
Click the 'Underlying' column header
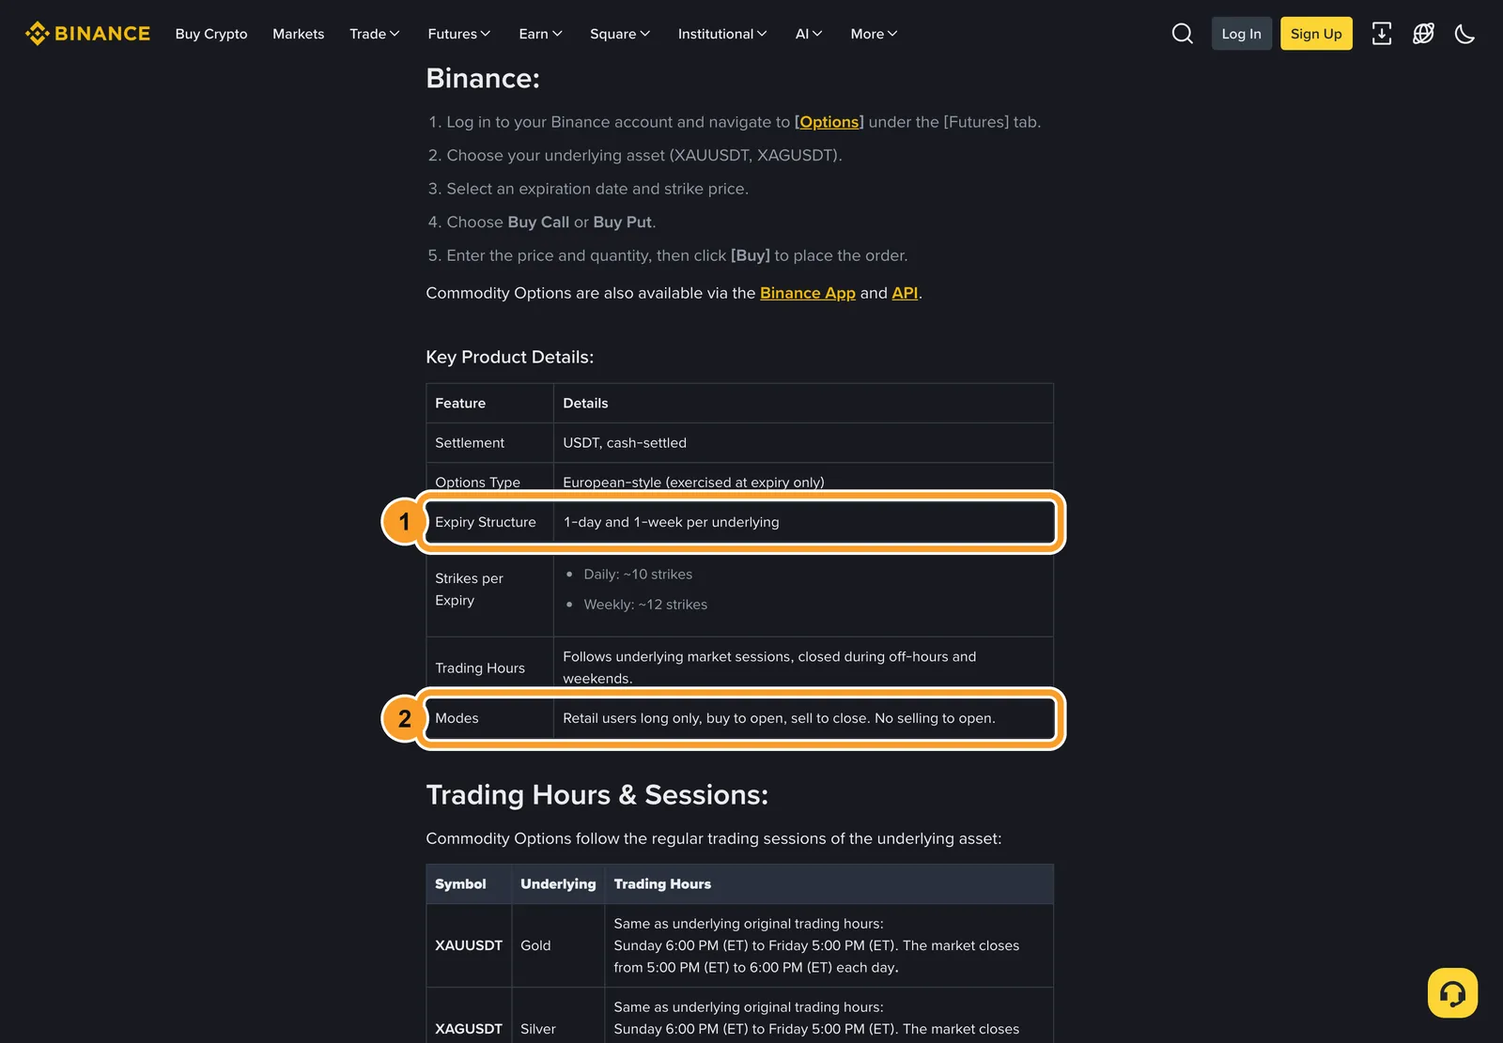[558, 884]
